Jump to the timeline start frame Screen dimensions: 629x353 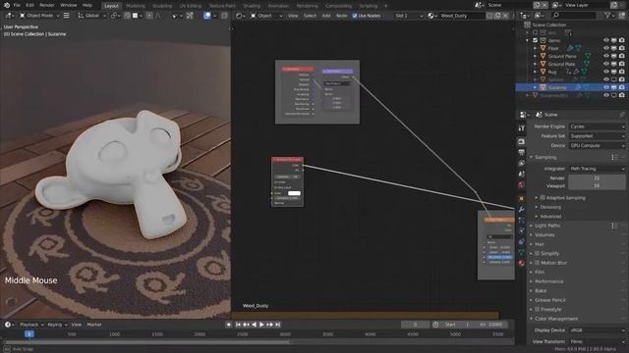[x=238, y=325]
